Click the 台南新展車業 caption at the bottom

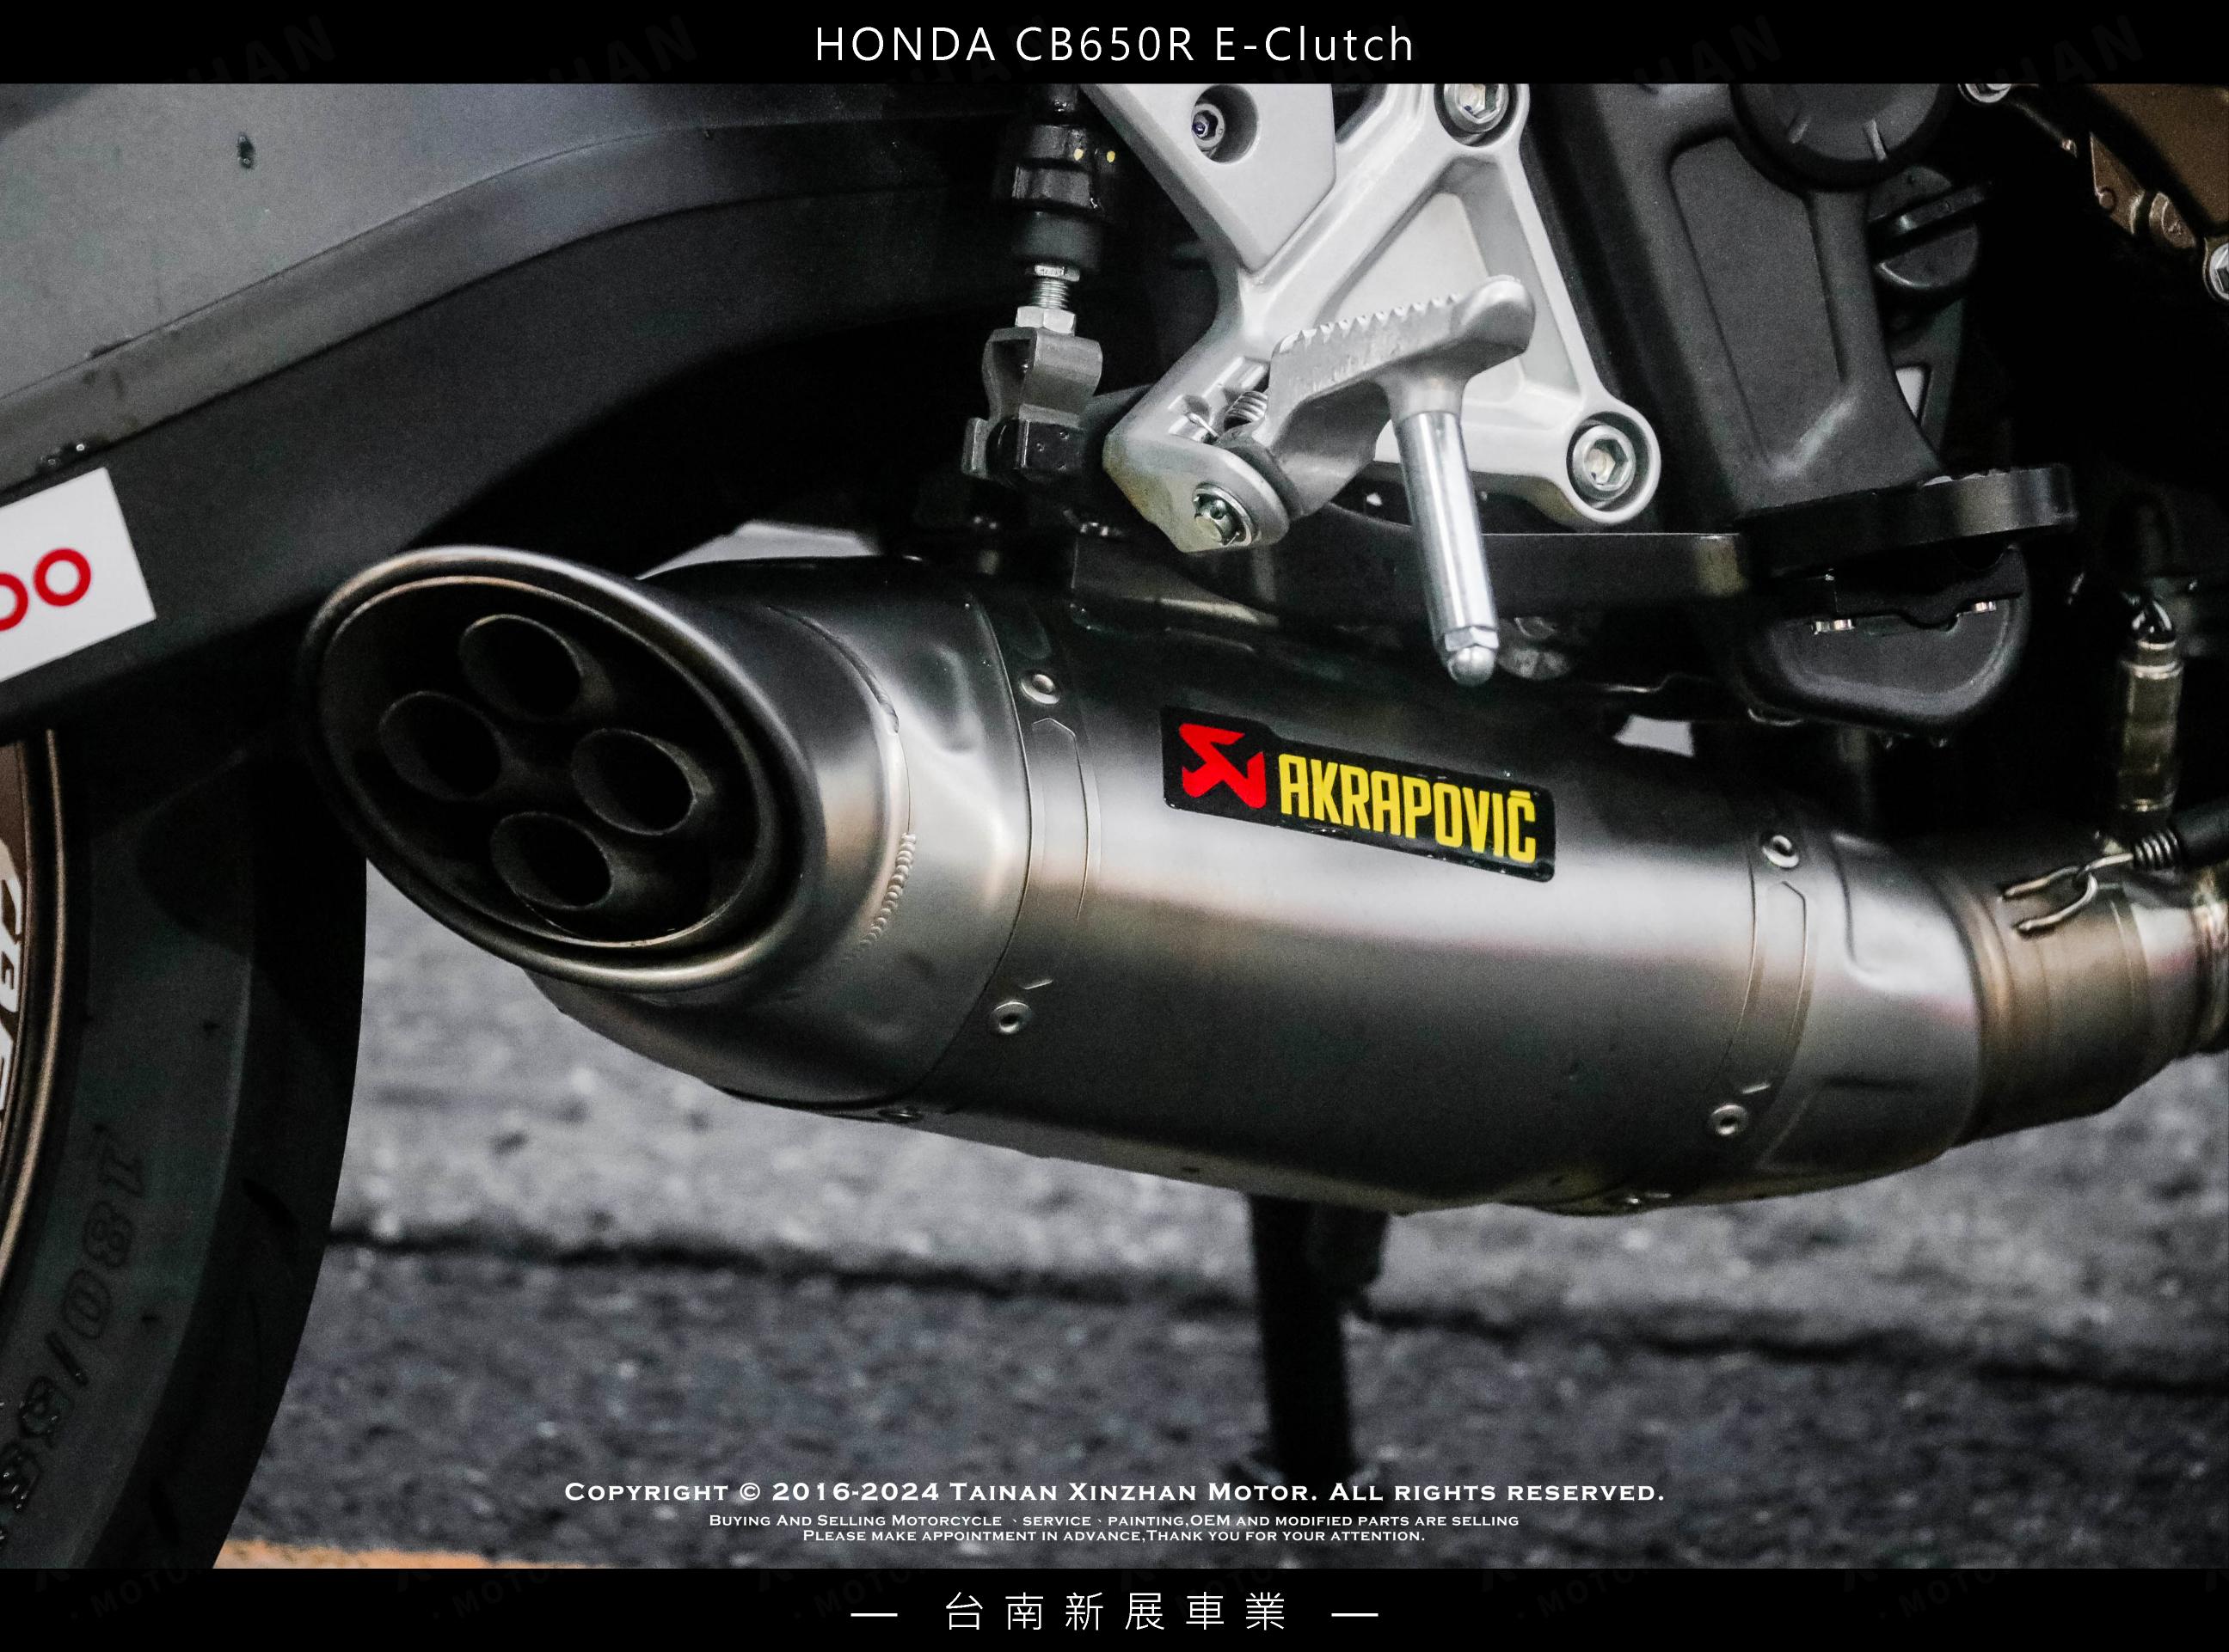tap(1114, 1613)
